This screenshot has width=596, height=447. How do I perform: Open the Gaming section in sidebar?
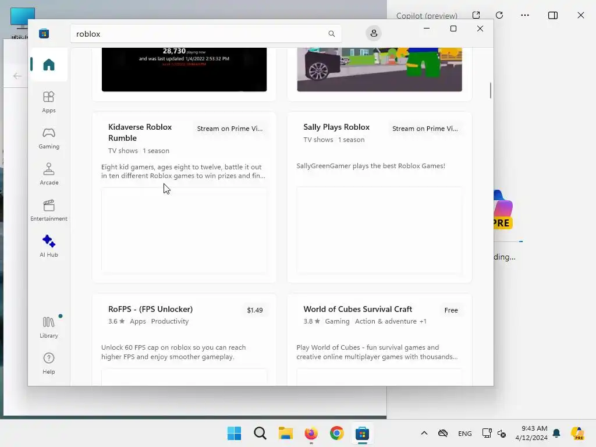coord(49,138)
